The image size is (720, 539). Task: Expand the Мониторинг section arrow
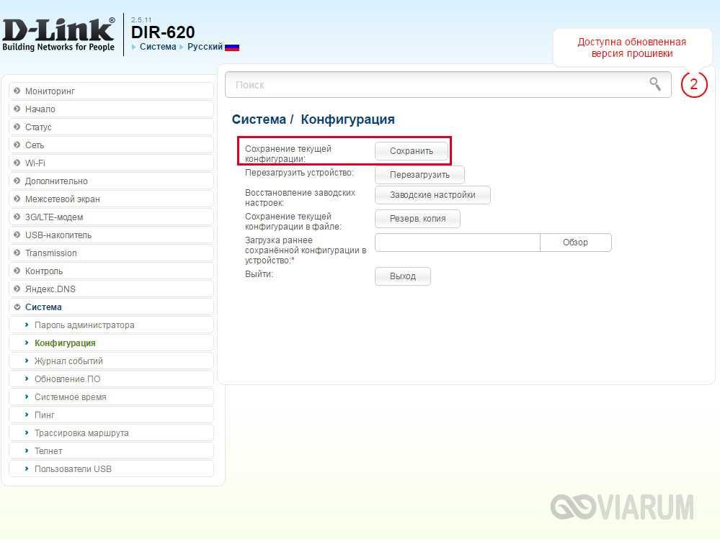click(17, 91)
